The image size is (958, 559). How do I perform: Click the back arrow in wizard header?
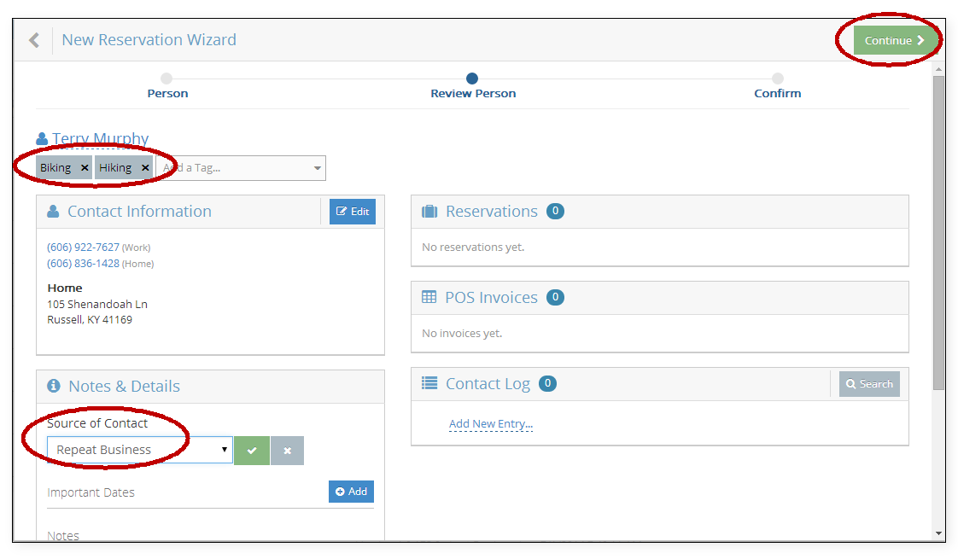coord(34,40)
